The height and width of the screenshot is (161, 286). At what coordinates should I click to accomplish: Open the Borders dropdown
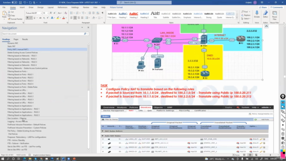pyautogui.click(x=102, y=18)
